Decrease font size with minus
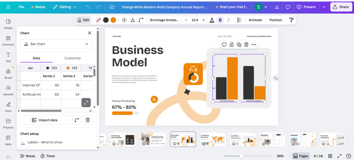 click(186, 20)
